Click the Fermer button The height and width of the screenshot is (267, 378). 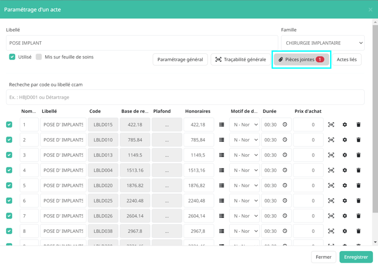[x=324, y=257]
